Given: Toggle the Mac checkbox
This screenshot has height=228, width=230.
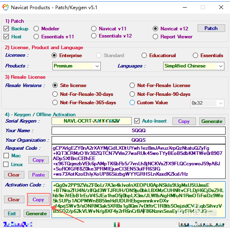Looking at the screenshot, I should pos(6,155).
